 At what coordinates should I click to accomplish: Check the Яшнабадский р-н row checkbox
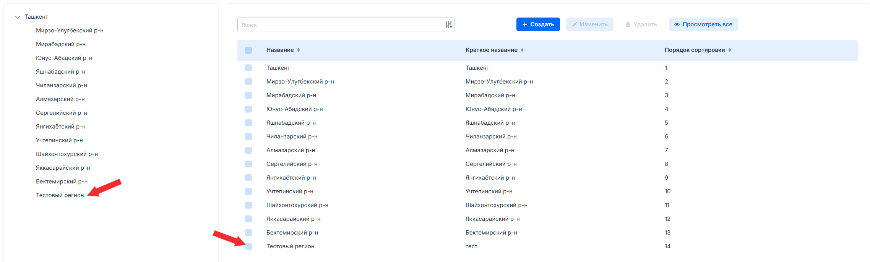pyautogui.click(x=248, y=123)
